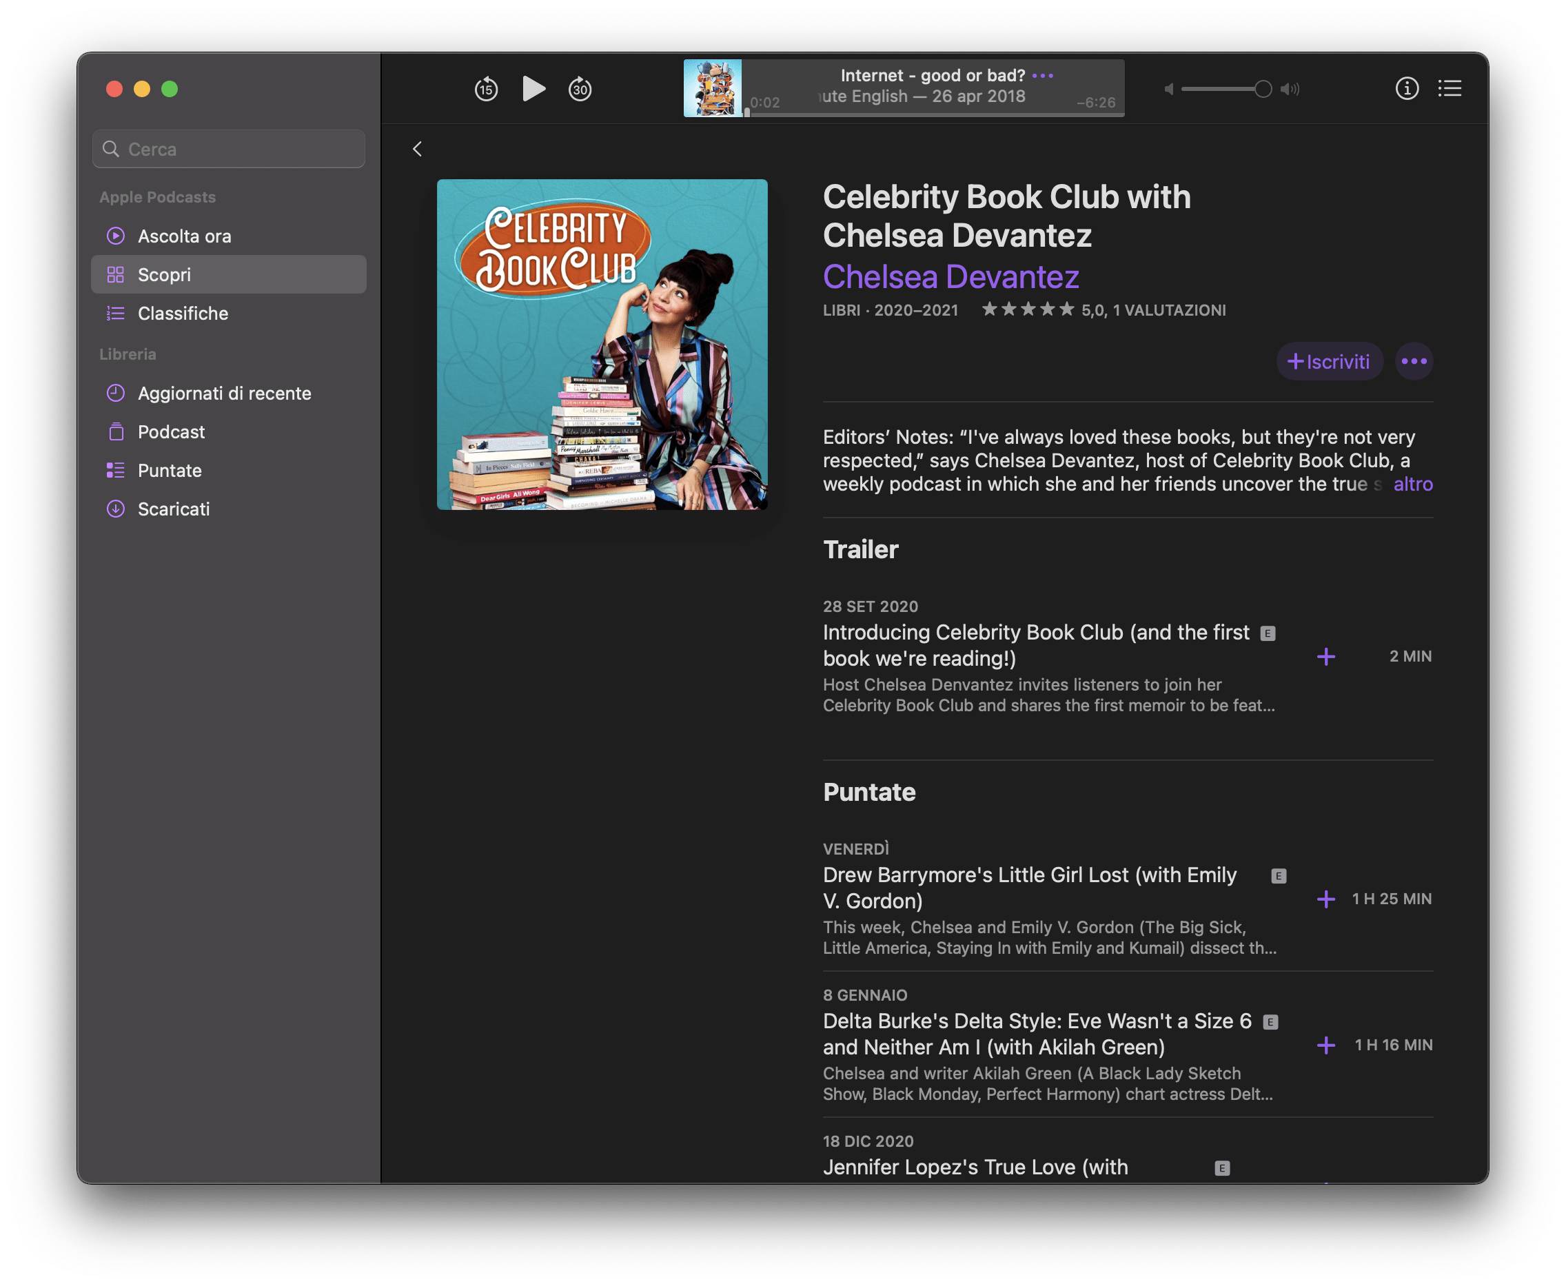The width and height of the screenshot is (1566, 1286).
Task: Open Aggiornati di recente
Action: tap(229, 394)
